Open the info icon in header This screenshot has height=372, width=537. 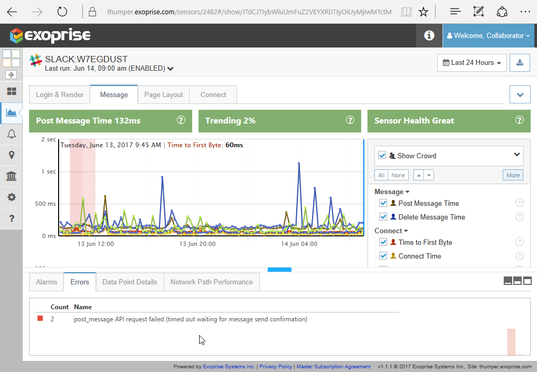tap(429, 35)
